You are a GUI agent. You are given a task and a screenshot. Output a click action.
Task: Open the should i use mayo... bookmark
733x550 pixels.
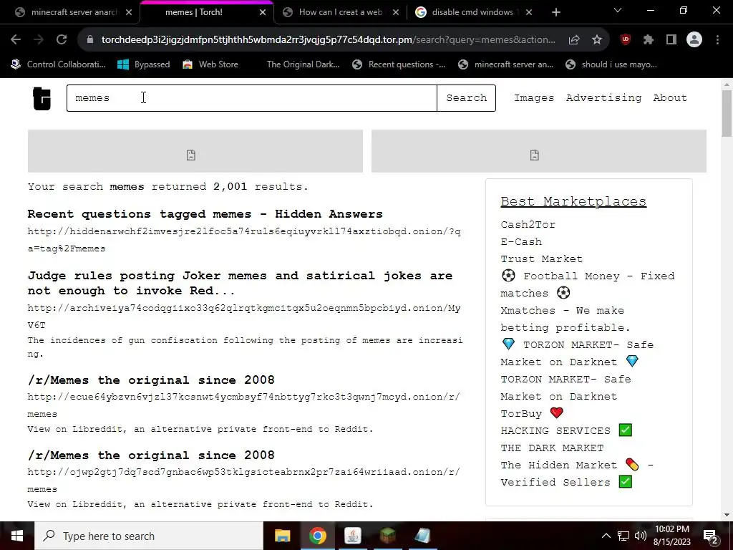coord(611,64)
